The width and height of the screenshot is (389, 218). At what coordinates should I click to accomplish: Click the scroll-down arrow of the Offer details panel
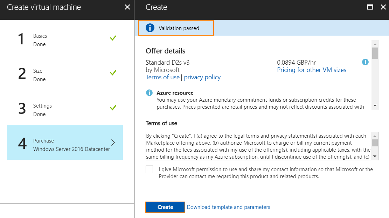click(375, 106)
